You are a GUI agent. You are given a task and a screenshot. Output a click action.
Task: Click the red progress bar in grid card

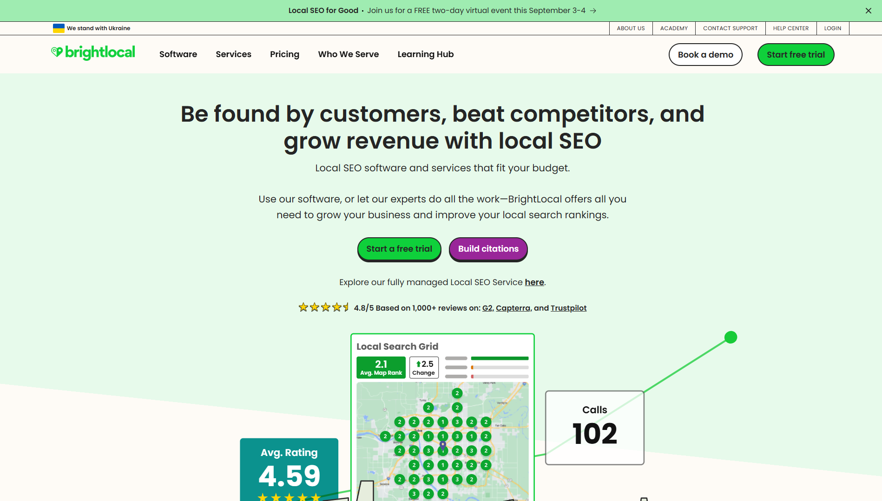point(472,377)
